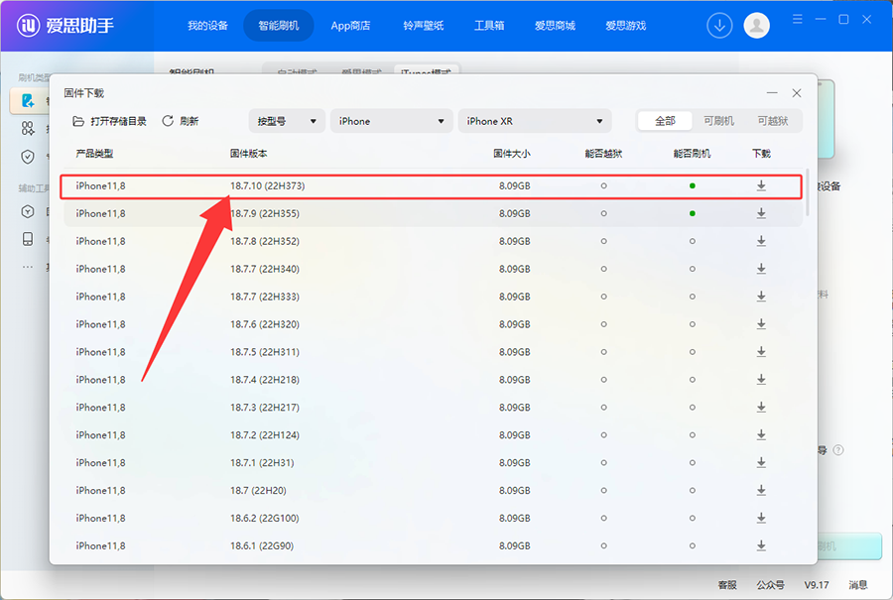893x600 pixels.
Task: Minimize the 固件下载 dialog
Action: click(x=772, y=93)
